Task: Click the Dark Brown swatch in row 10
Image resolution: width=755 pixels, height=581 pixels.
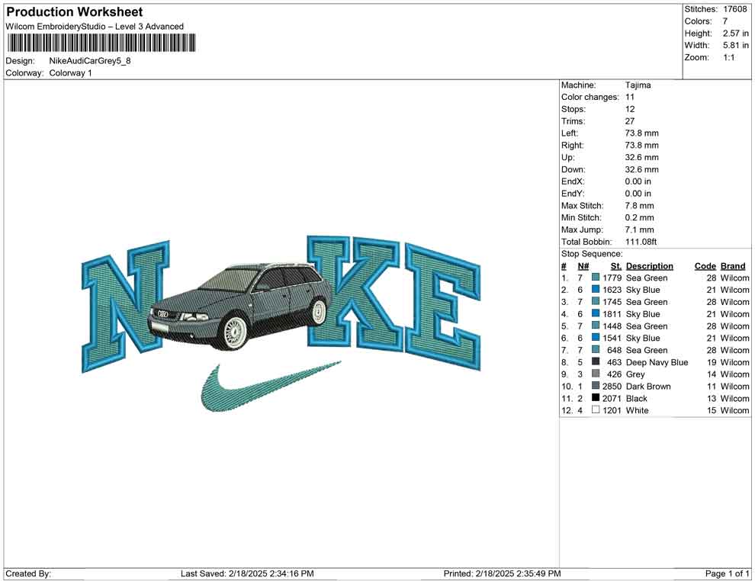Action: pos(595,387)
